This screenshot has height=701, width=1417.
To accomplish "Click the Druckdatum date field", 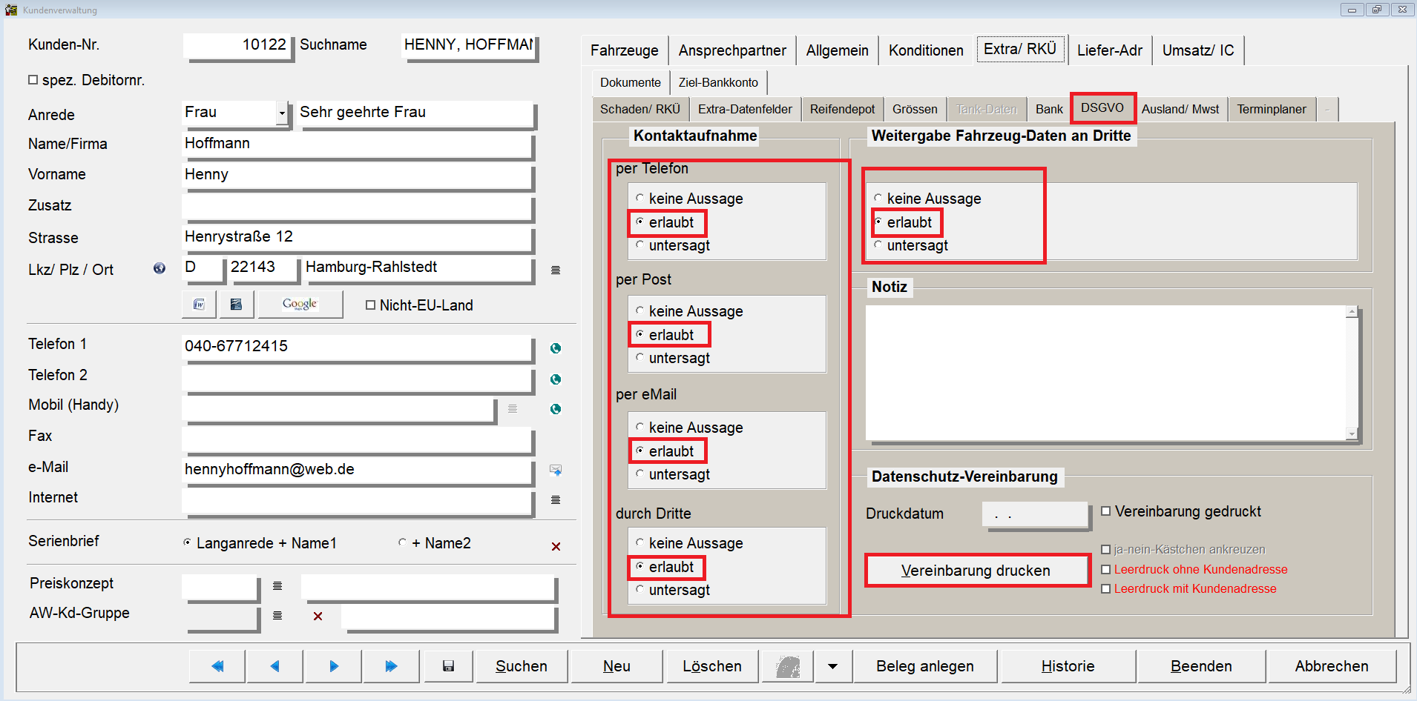I will click(1035, 514).
